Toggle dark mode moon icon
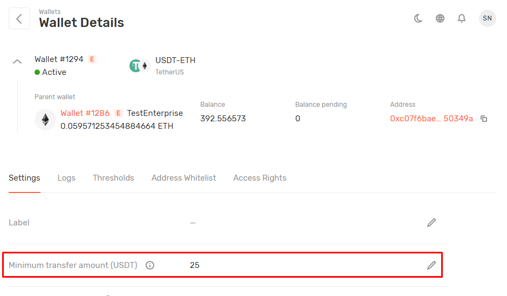Viewport: 507px width, 296px height. [x=419, y=18]
